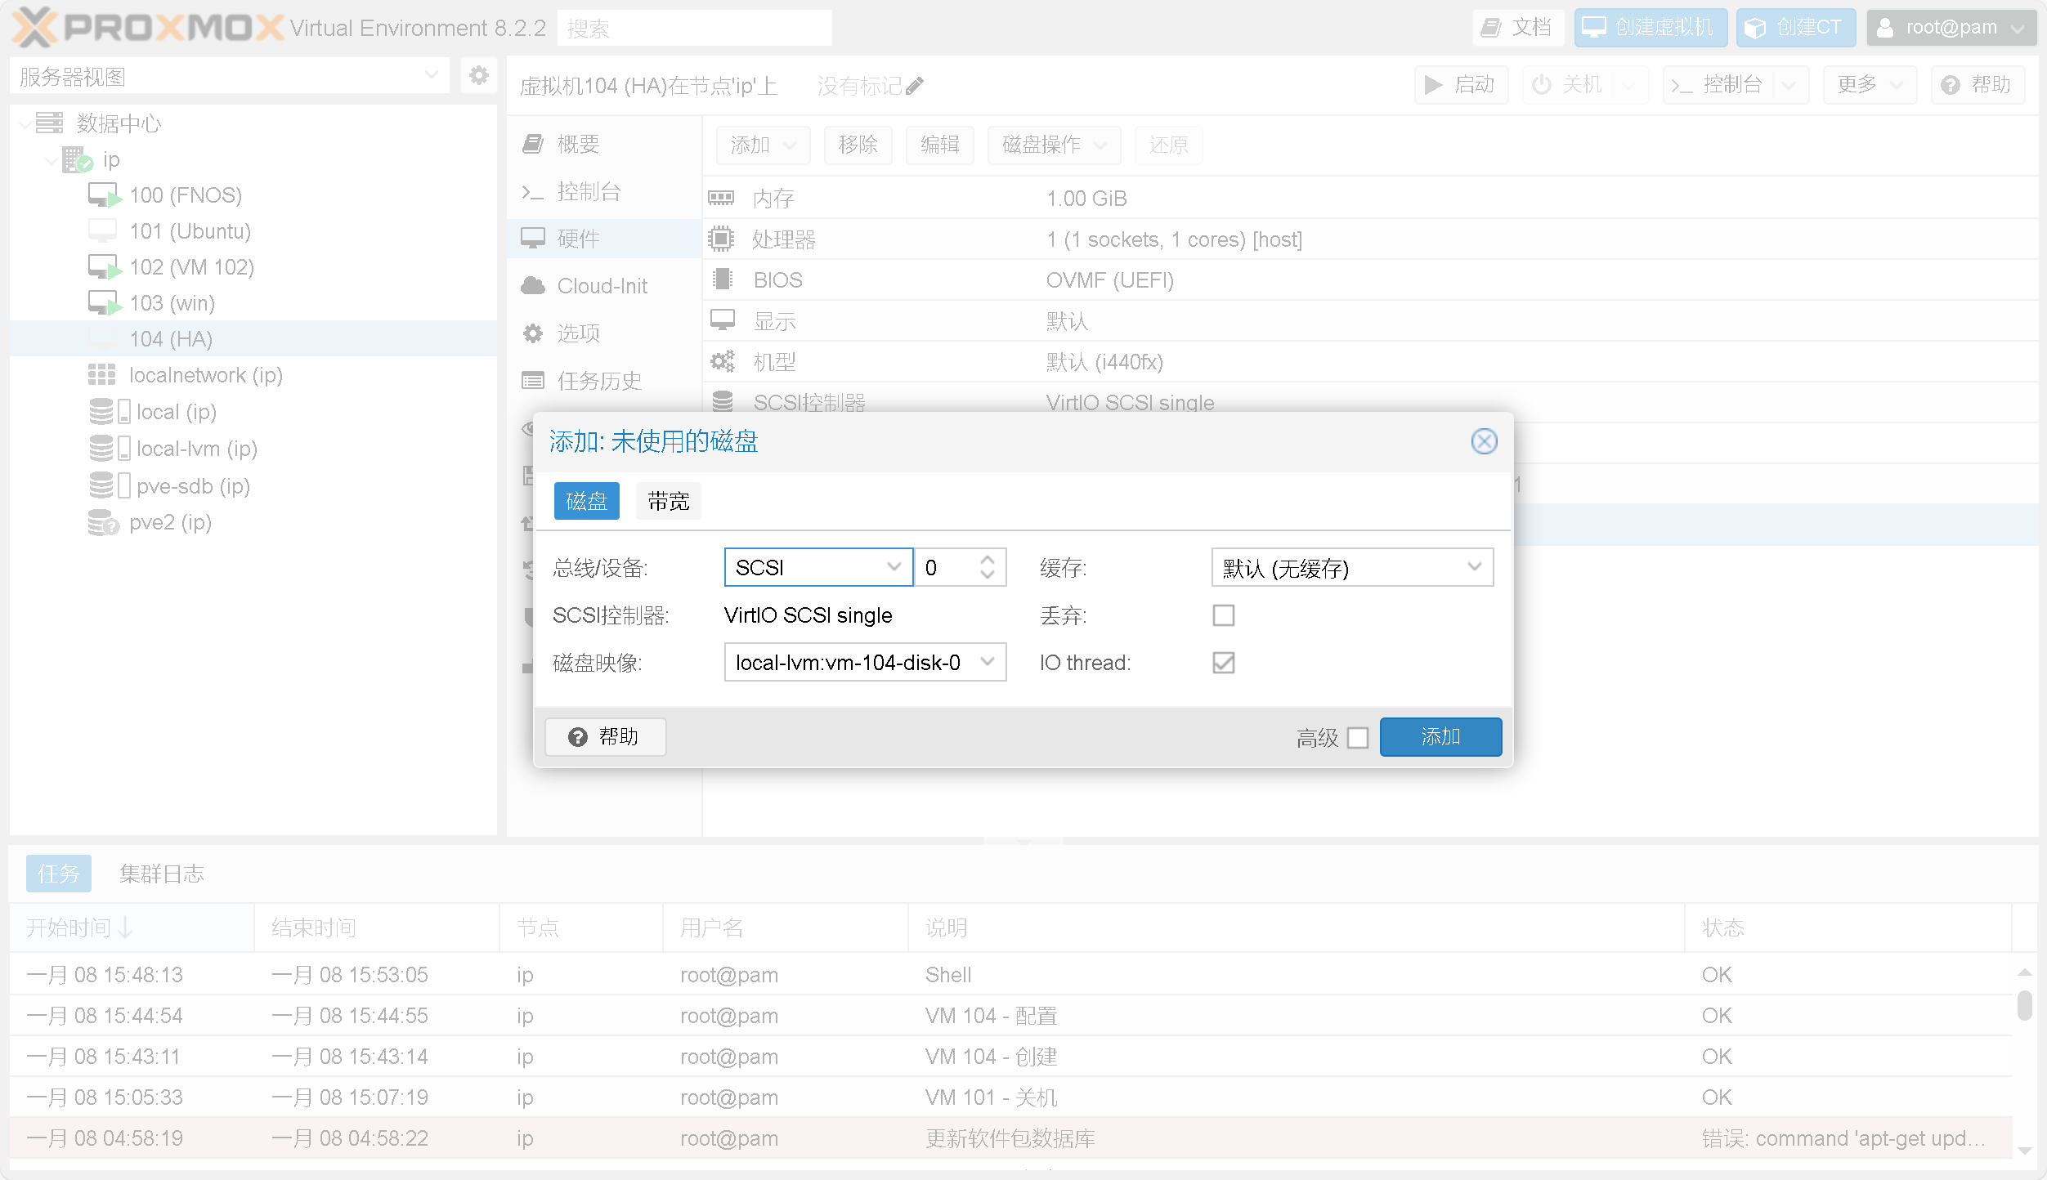The height and width of the screenshot is (1180, 2047).
Task: Switch to the Tasks (任务) tab
Action: [58, 874]
